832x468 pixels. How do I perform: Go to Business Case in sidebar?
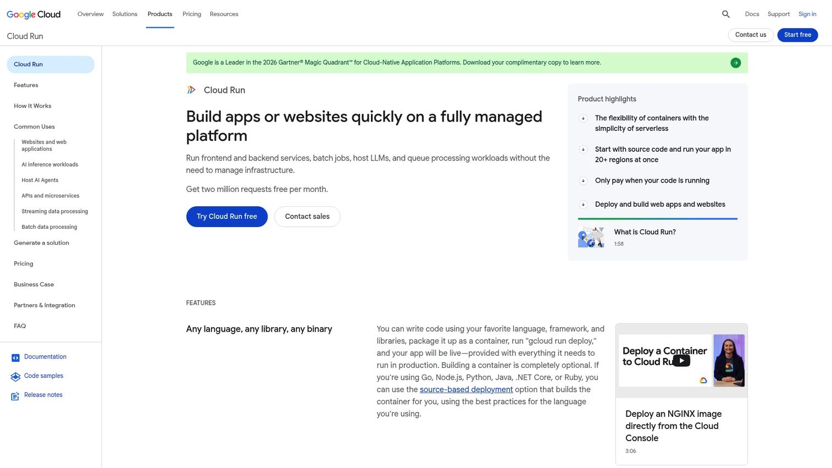pos(34,285)
